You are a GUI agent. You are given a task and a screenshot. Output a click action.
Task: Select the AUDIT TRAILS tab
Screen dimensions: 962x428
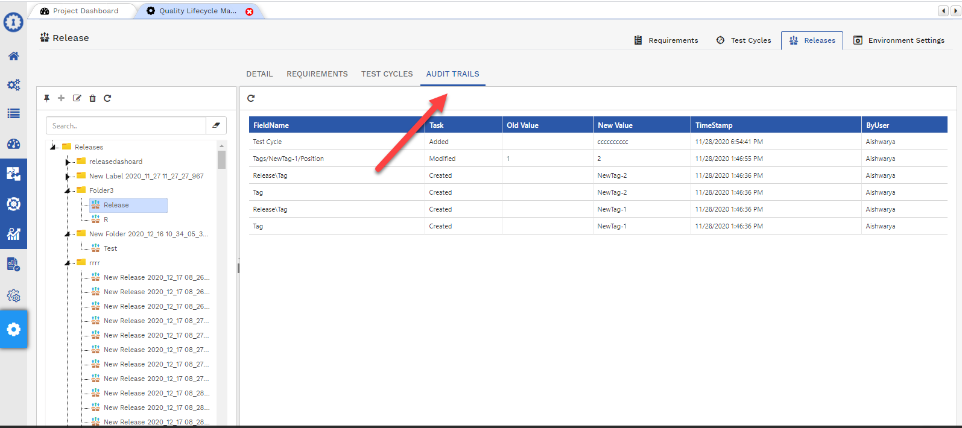point(453,74)
